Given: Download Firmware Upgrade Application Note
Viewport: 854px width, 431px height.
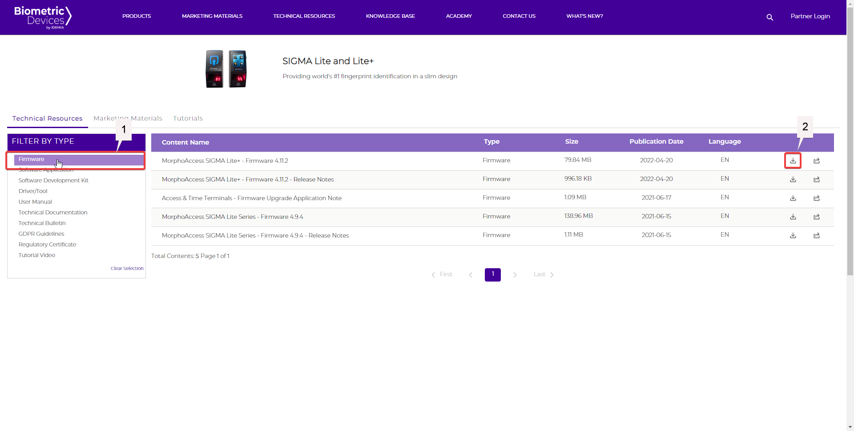Looking at the screenshot, I should pos(793,198).
